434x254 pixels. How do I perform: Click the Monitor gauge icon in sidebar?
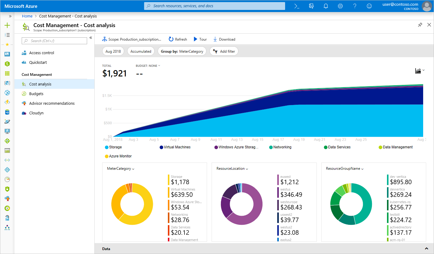tap(7, 179)
